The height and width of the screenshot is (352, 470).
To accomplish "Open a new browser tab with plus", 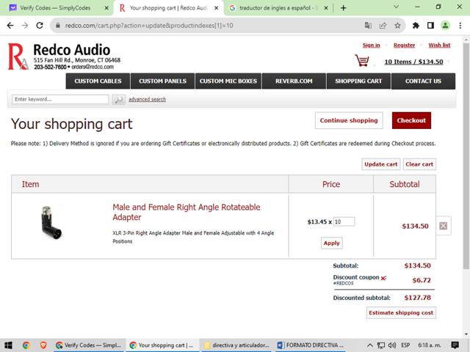I will pyautogui.click(x=344, y=8).
